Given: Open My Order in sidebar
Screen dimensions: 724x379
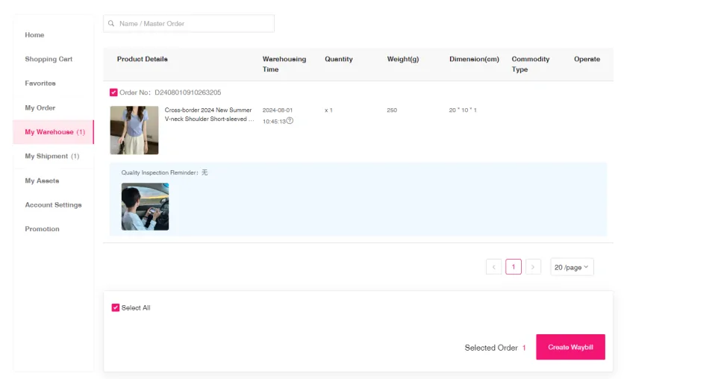Looking at the screenshot, I should coord(40,107).
